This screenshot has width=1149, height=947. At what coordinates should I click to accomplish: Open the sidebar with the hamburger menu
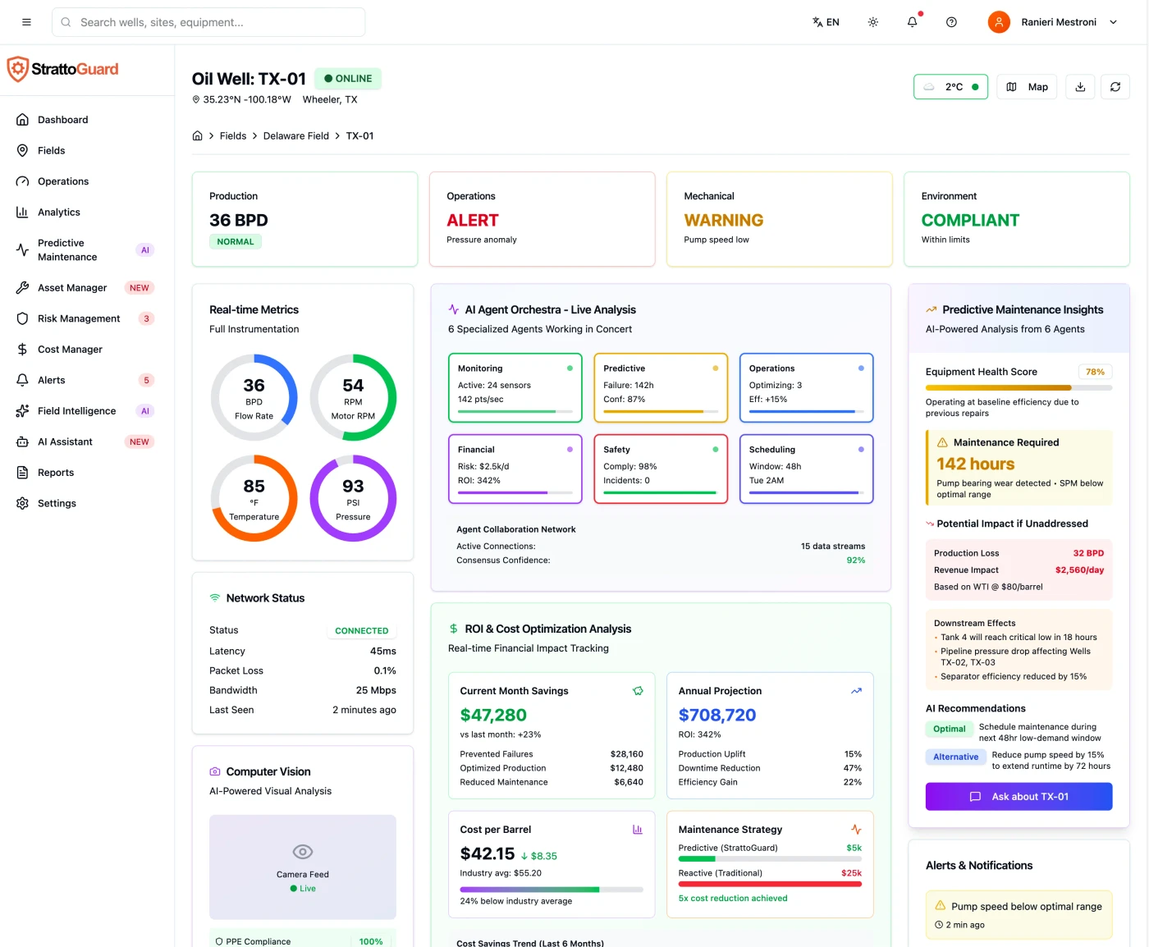click(x=25, y=22)
